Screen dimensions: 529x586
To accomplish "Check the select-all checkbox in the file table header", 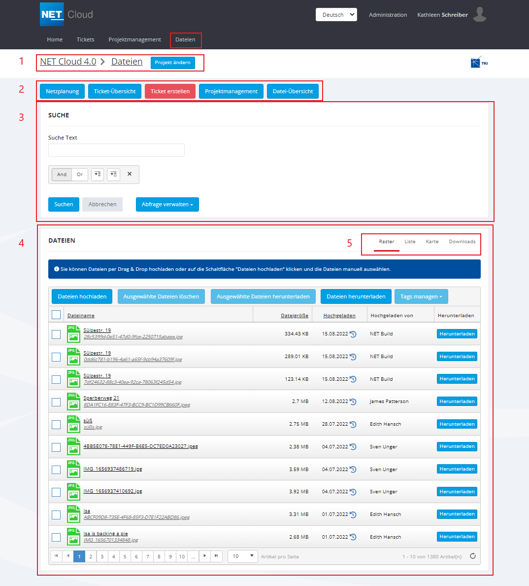I will click(x=56, y=314).
